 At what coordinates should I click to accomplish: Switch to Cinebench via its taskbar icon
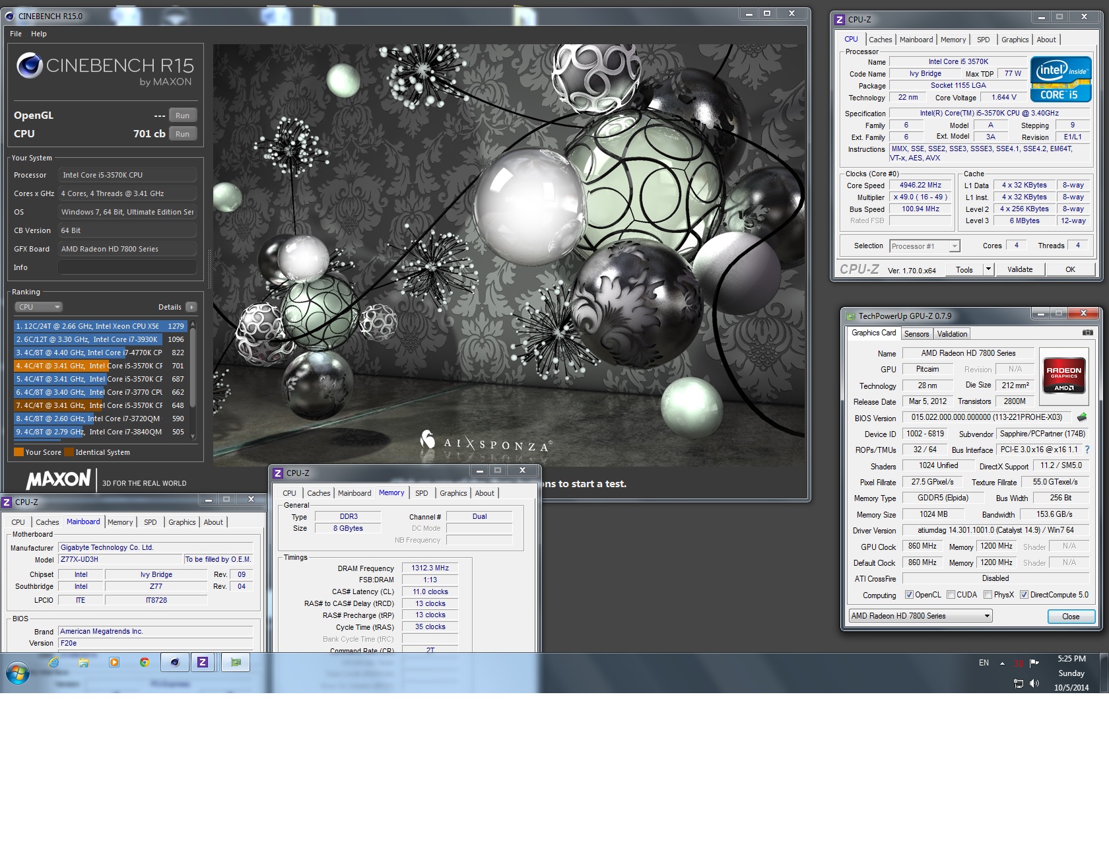[x=175, y=662]
